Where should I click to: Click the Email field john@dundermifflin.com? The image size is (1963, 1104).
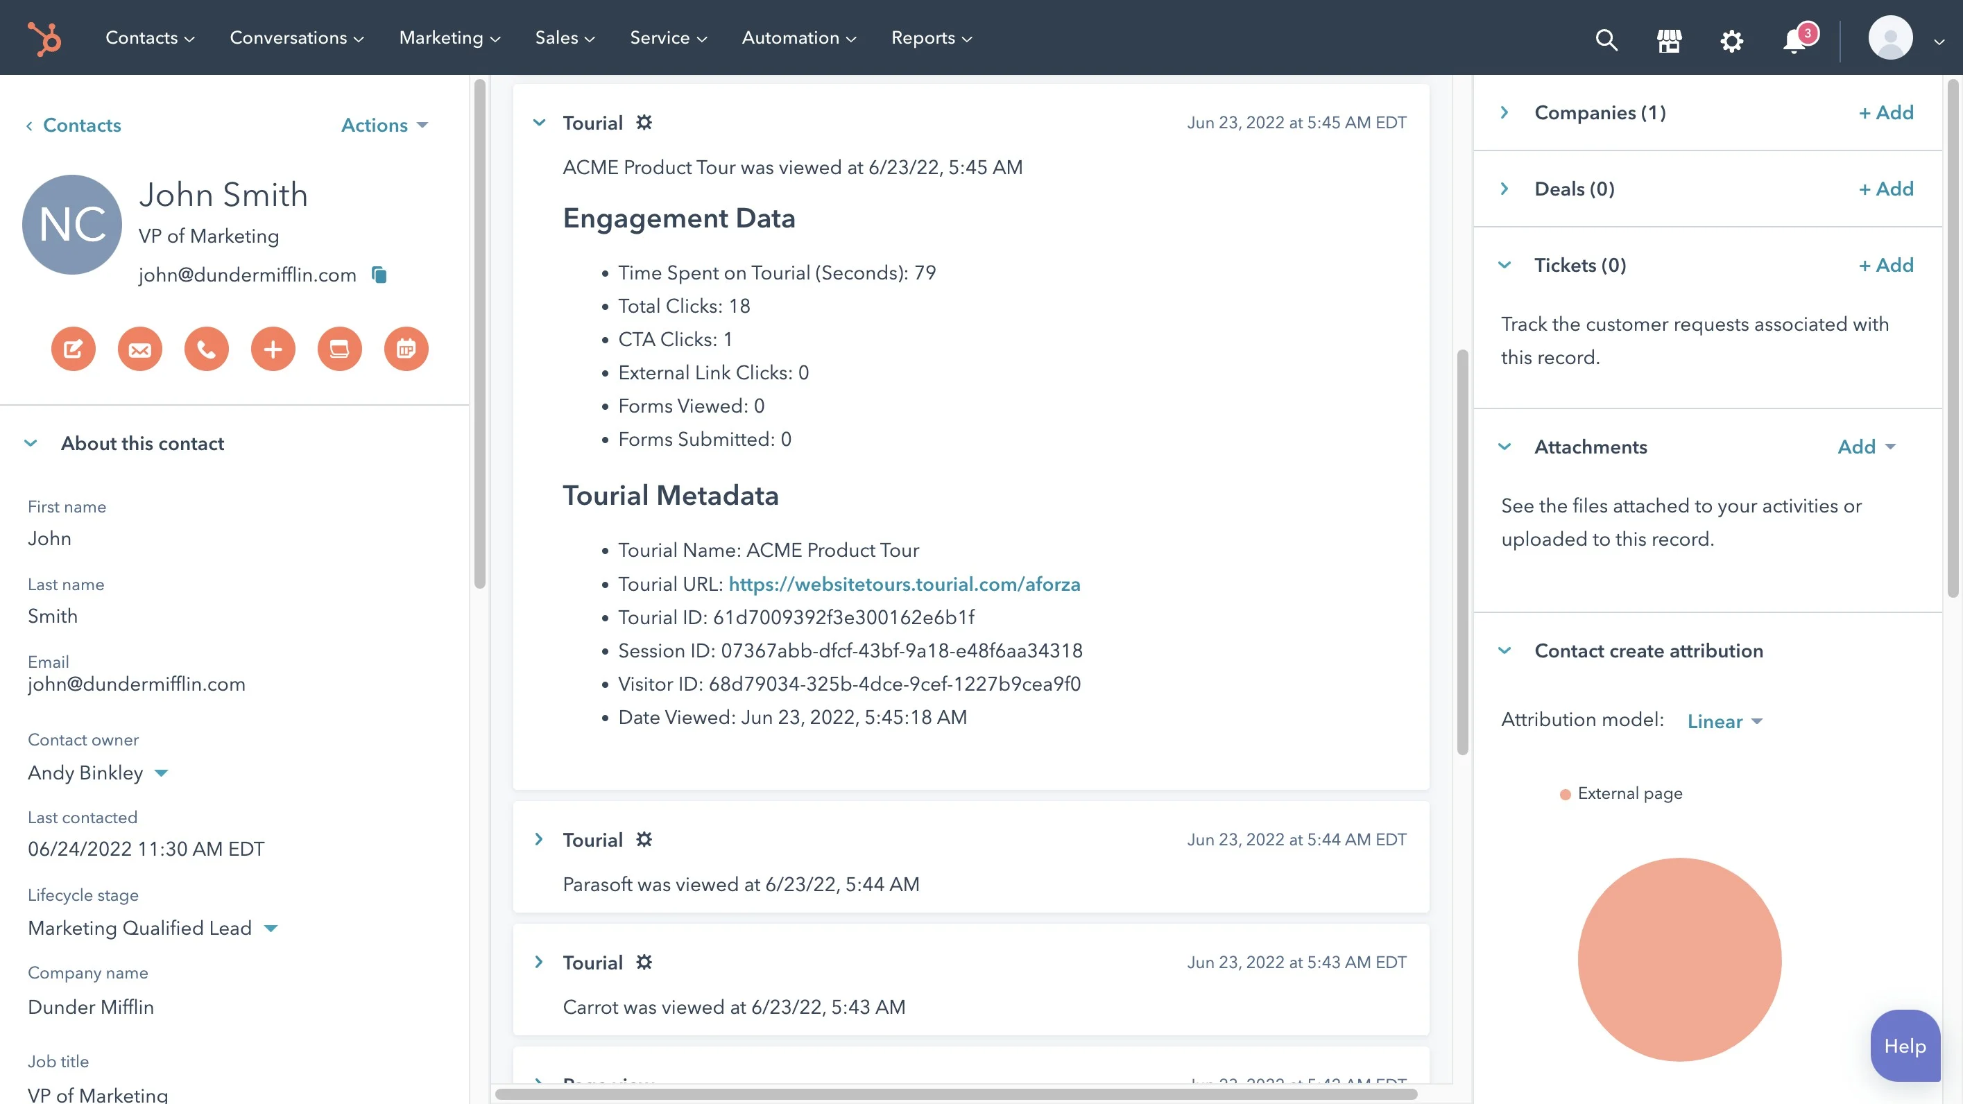pyautogui.click(x=137, y=684)
